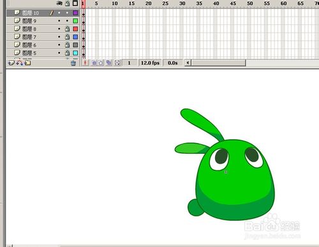Unlock 图层 6 by its padlock
Viewport: 319px width, 247px height.
68,45
